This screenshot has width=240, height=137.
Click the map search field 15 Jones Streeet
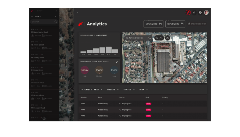[138, 38]
